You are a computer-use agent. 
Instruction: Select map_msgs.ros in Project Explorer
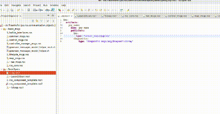17,58
